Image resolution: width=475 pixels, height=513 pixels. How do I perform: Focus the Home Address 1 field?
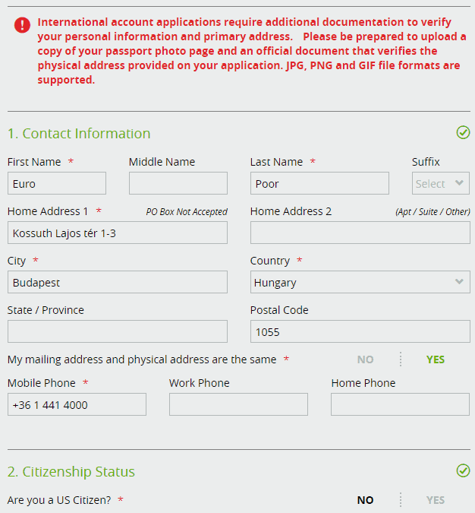click(118, 233)
